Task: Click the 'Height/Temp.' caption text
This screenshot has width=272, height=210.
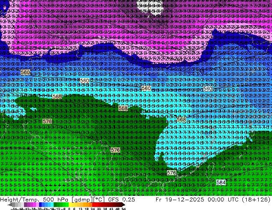Action: pos(20,200)
